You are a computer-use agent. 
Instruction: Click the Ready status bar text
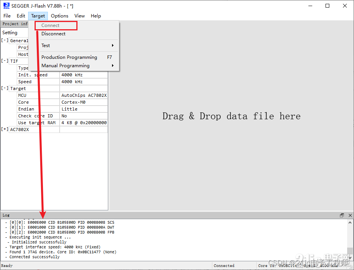(x=7, y=266)
